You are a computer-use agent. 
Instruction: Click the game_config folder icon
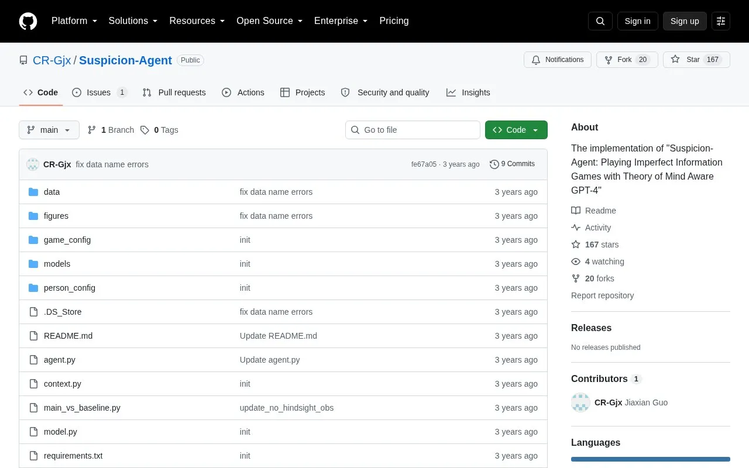(33, 240)
